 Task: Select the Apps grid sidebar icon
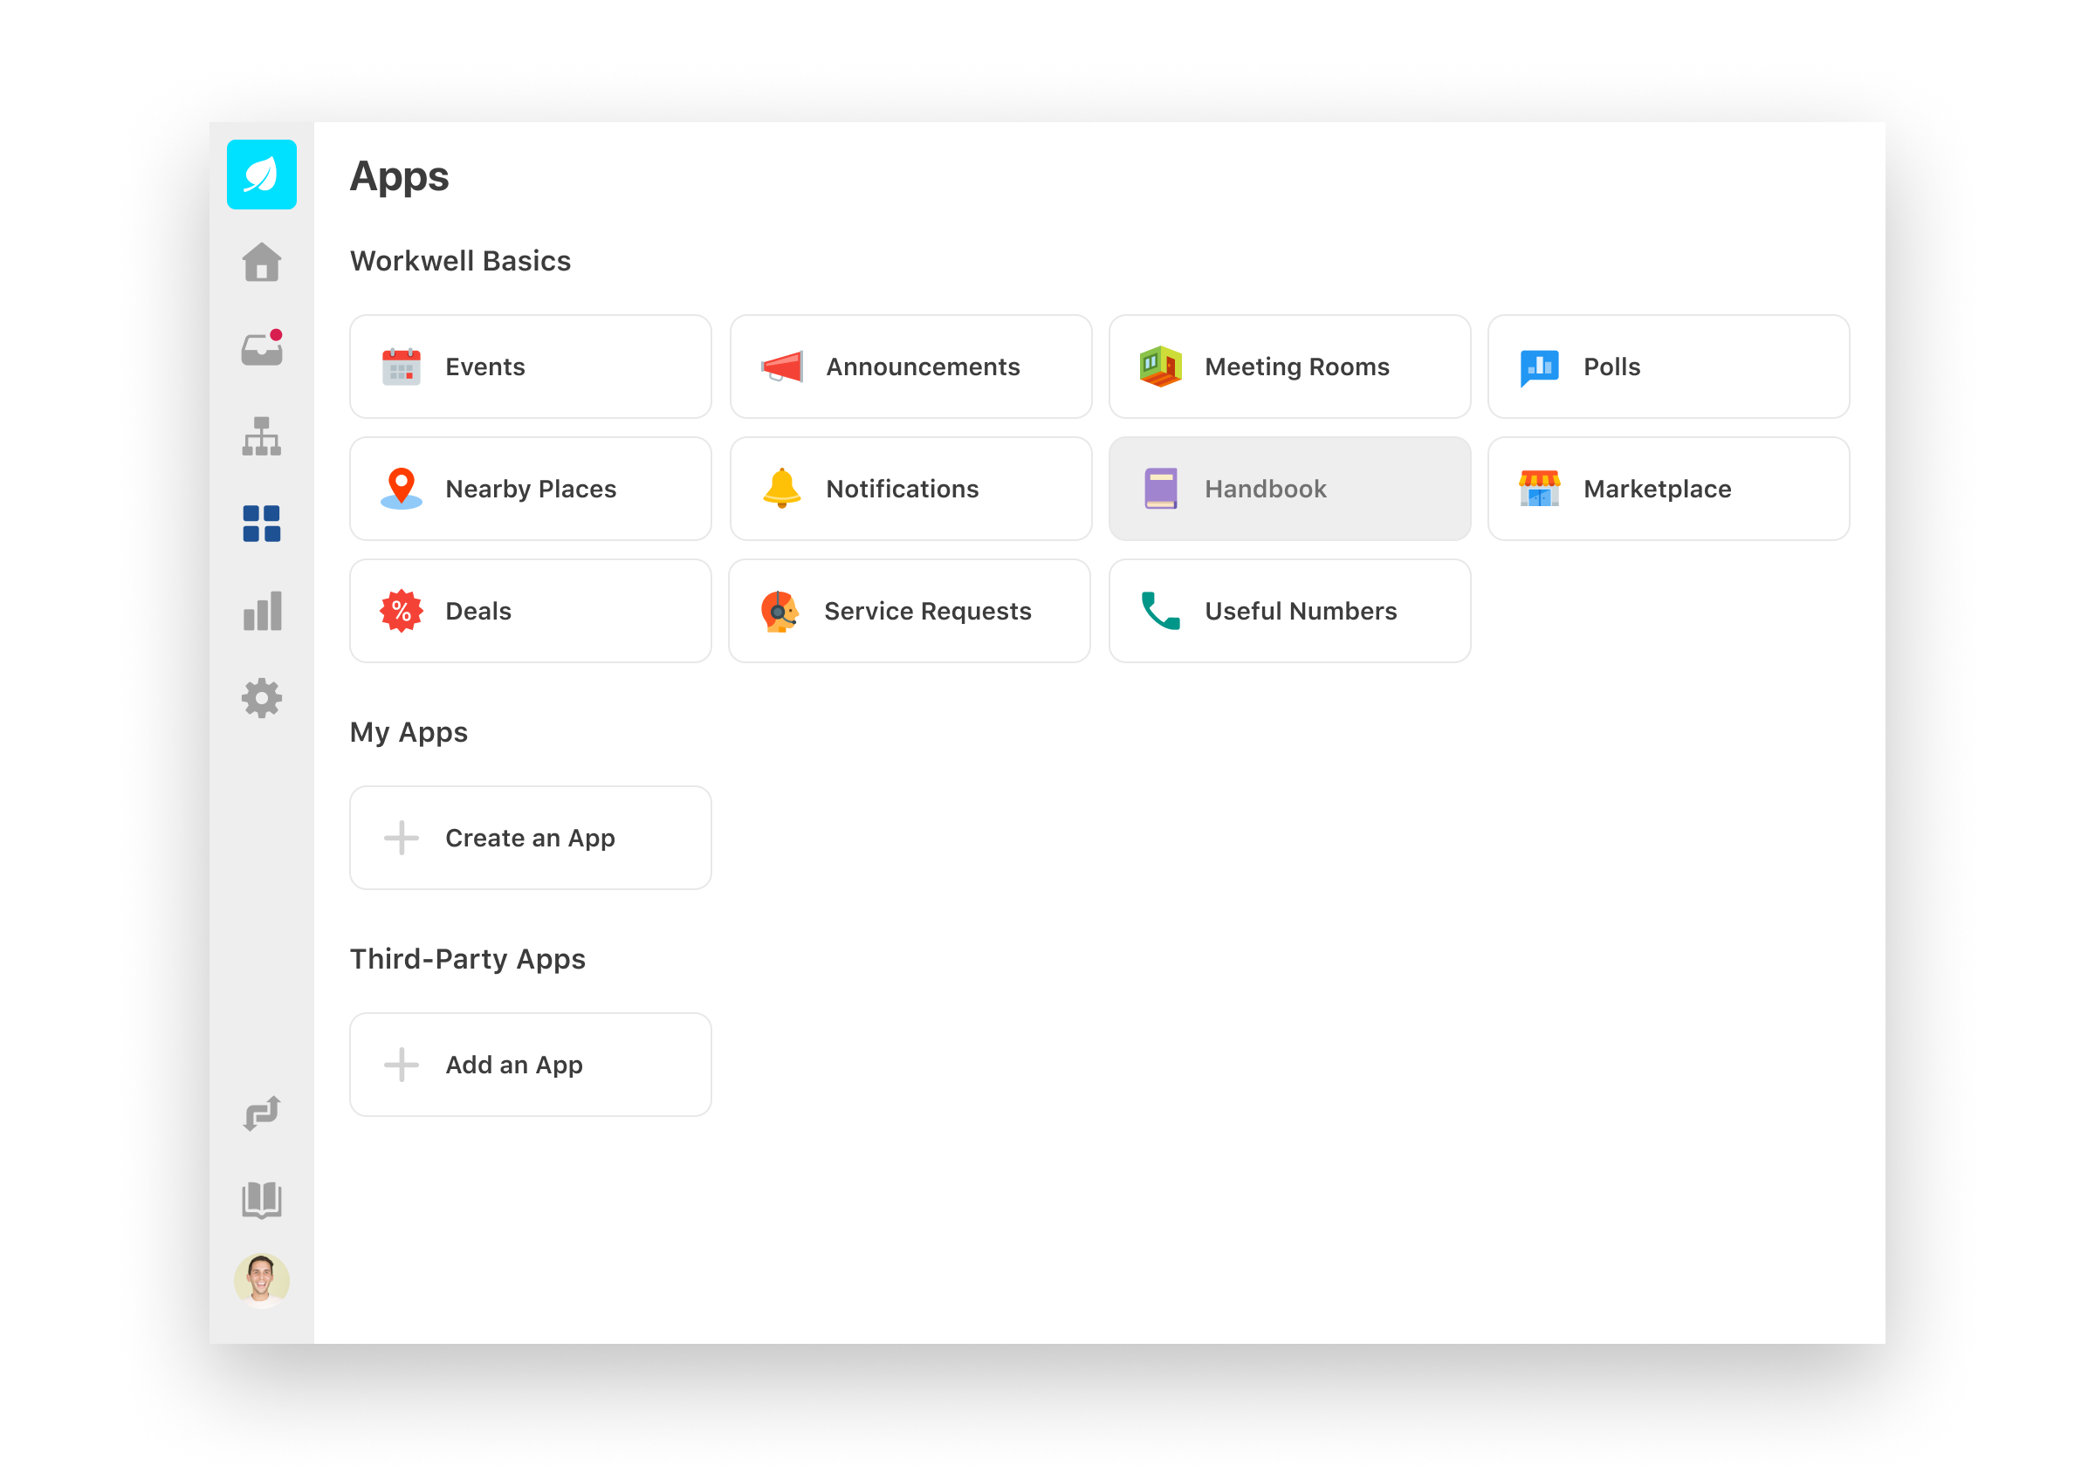[x=261, y=524]
